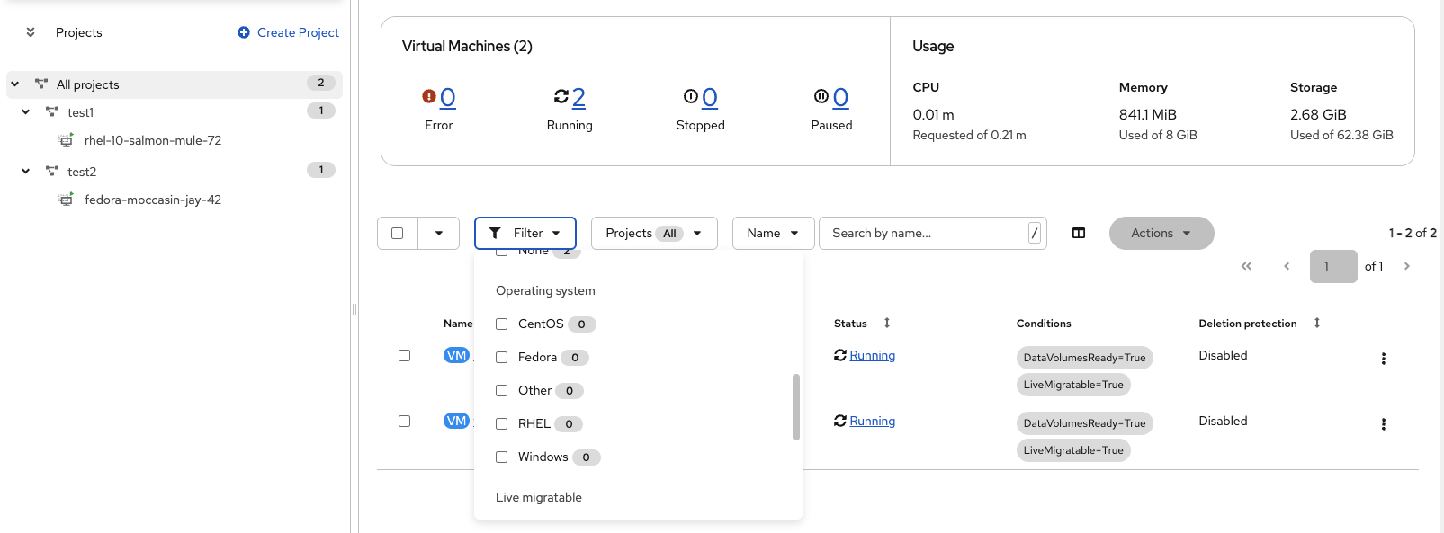Open kebab menu for first VM row
The width and height of the screenshot is (1444, 533).
coord(1383,359)
